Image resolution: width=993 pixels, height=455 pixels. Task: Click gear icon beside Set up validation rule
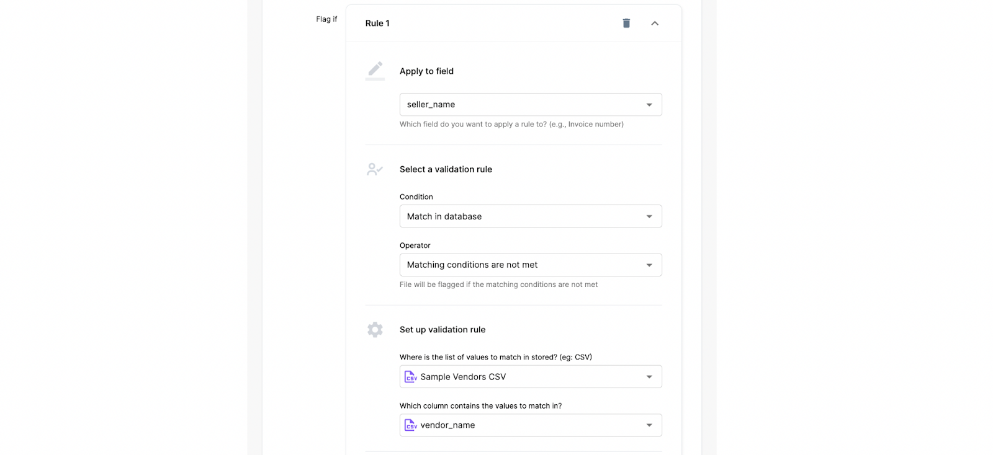coord(375,329)
